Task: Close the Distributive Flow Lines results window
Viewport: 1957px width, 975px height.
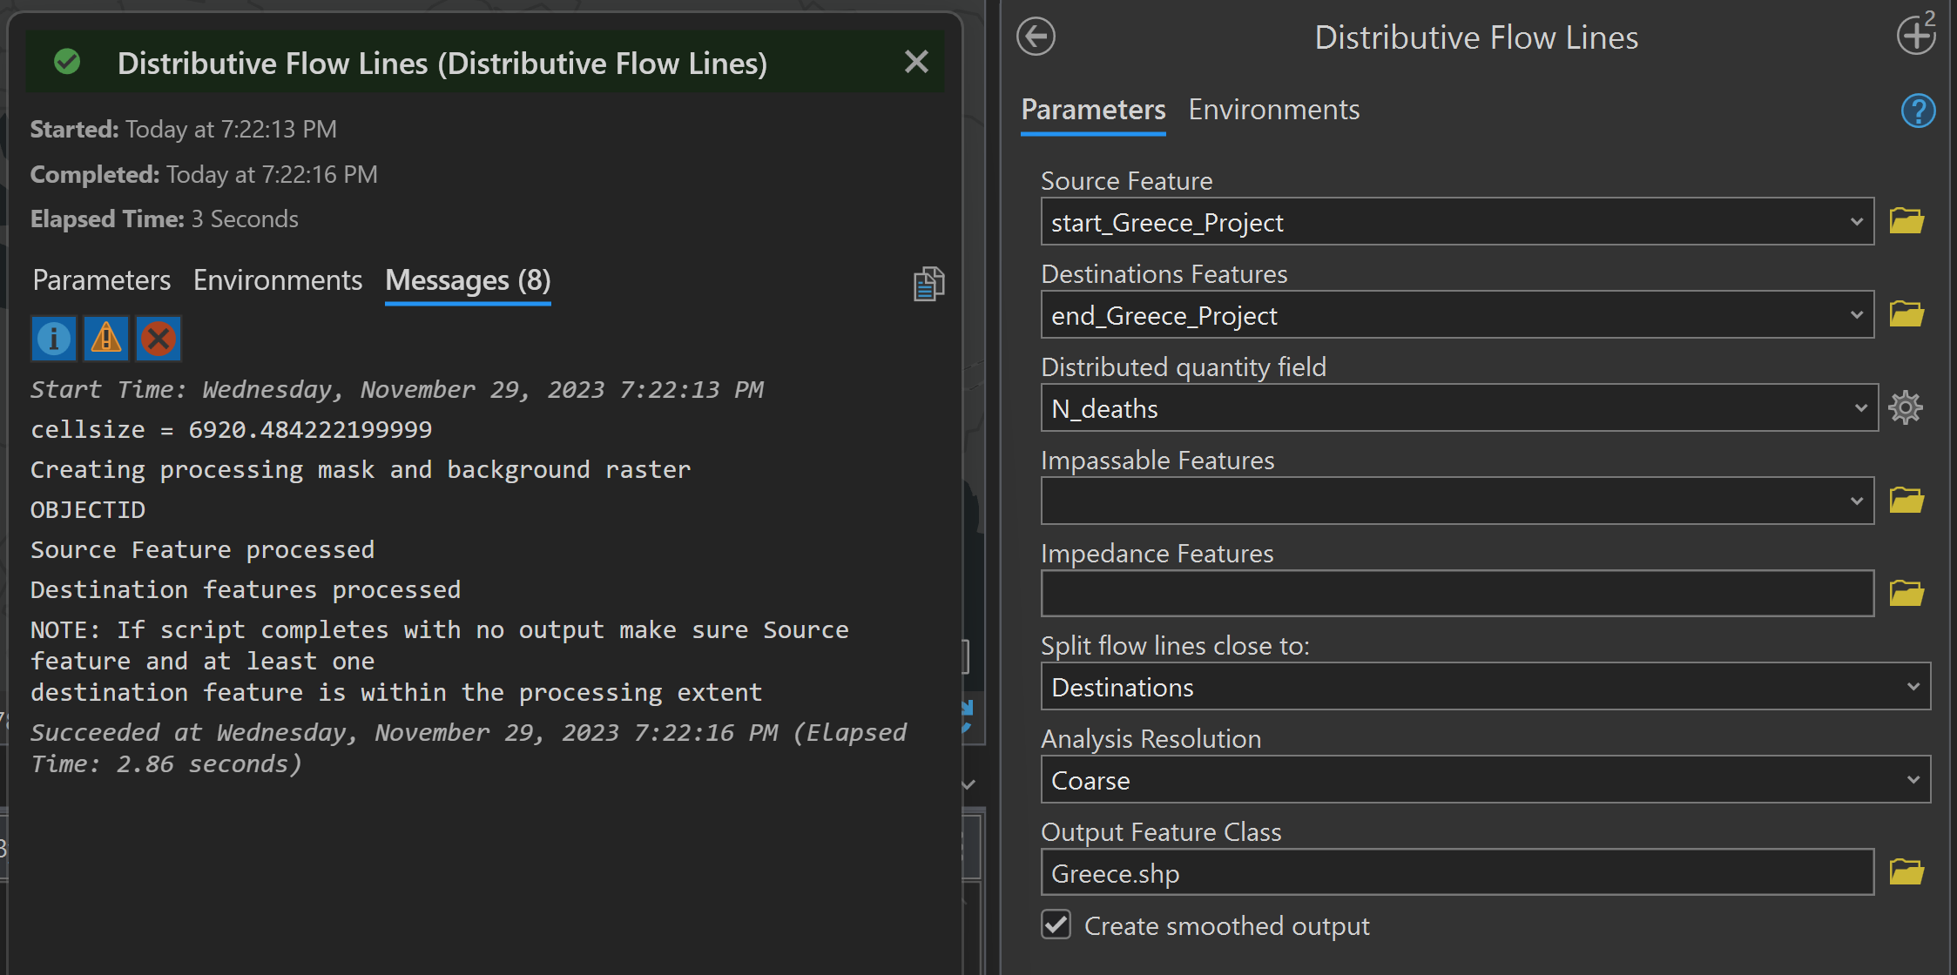Action: point(916,61)
